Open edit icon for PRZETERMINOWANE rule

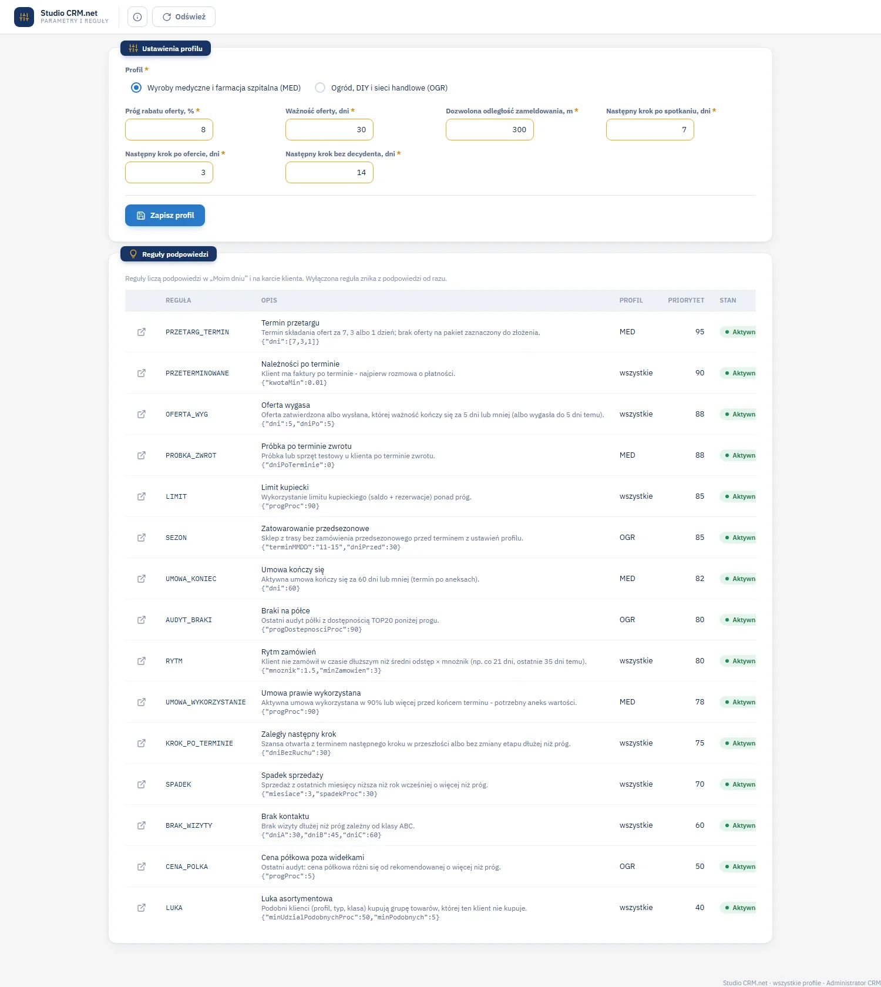click(x=142, y=373)
